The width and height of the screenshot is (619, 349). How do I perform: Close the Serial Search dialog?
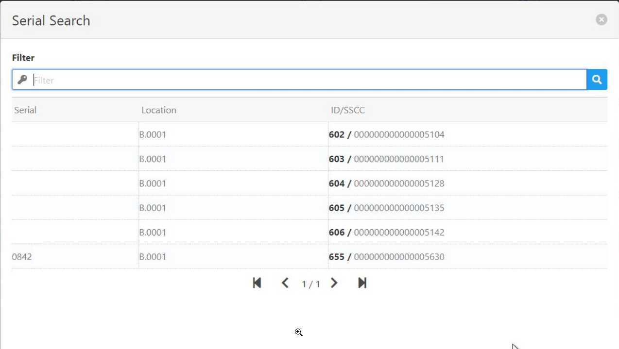click(601, 19)
